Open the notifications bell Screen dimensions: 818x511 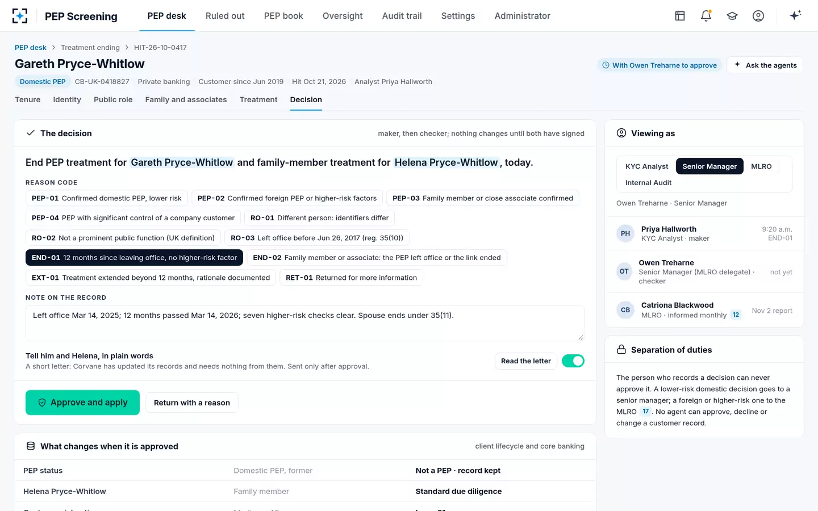(706, 16)
